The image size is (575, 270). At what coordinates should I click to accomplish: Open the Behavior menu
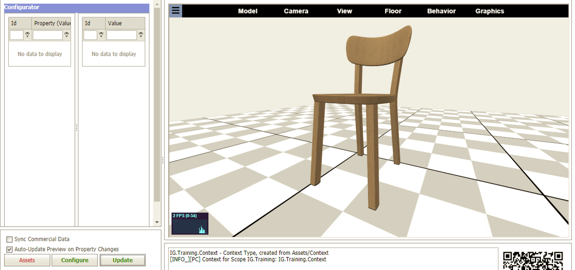[x=441, y=11]
